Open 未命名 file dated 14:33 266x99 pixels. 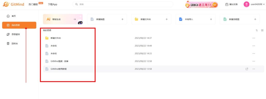154,54
